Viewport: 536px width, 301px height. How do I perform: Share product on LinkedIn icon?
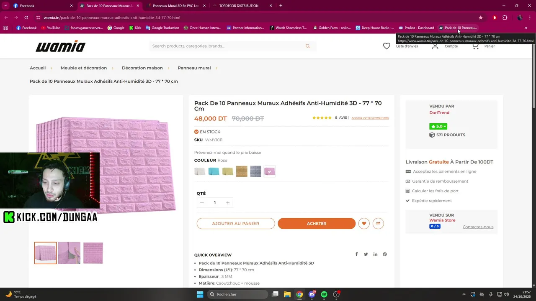tap(375, 255)
